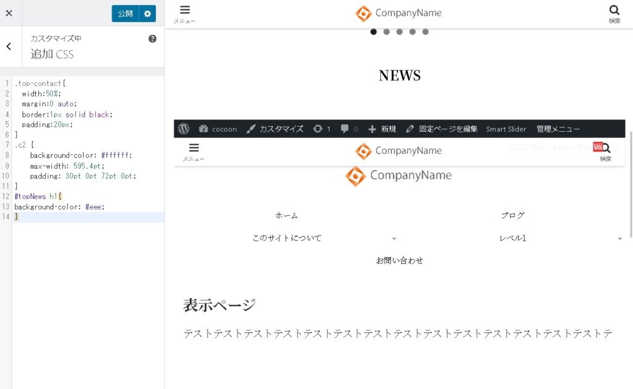Select the third slider pagination dot
The height and width of the screenshot is (389, 633).
point(399,32)
